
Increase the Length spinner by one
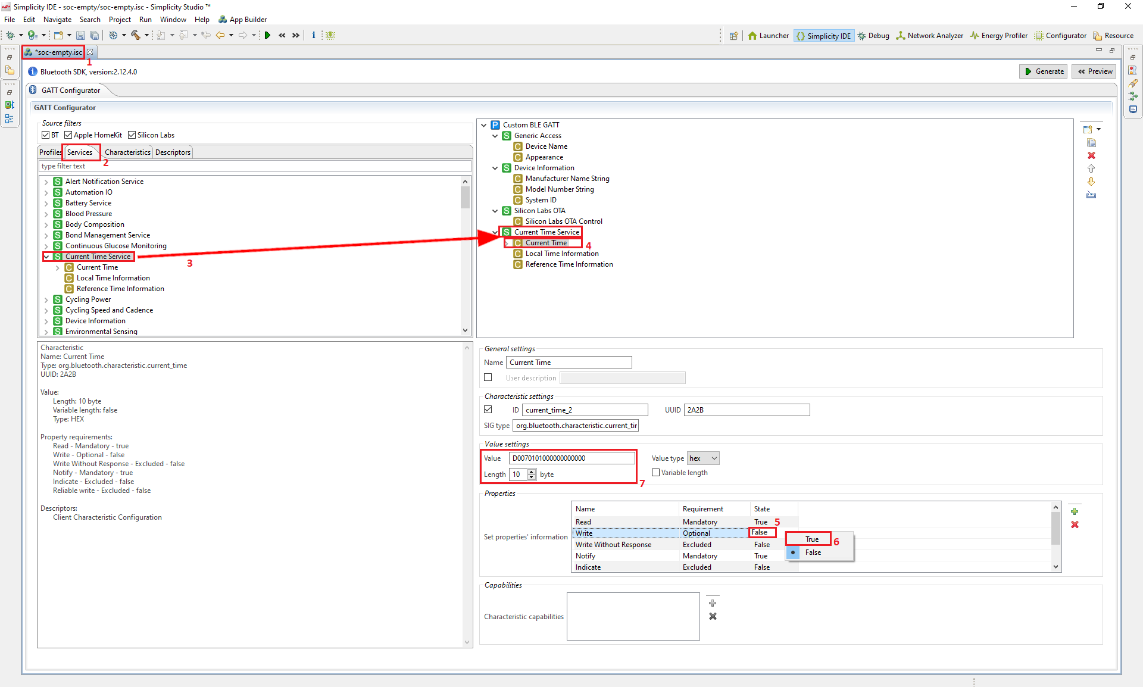532,471
